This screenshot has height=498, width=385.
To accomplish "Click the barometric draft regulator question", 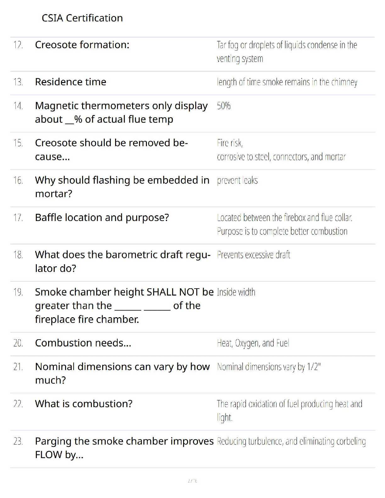I will 123,261.
